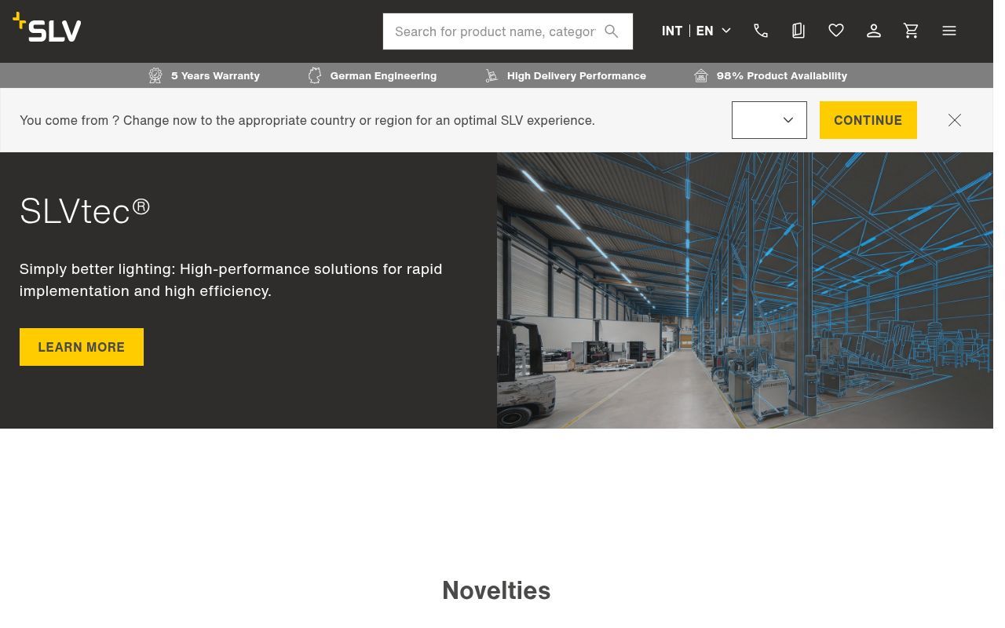Click the SLV logo
1005x628 pixels.
coord(47,27)
